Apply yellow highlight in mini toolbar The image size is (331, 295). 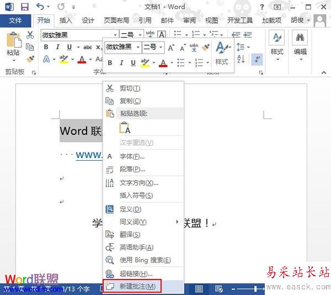point(145,63)
